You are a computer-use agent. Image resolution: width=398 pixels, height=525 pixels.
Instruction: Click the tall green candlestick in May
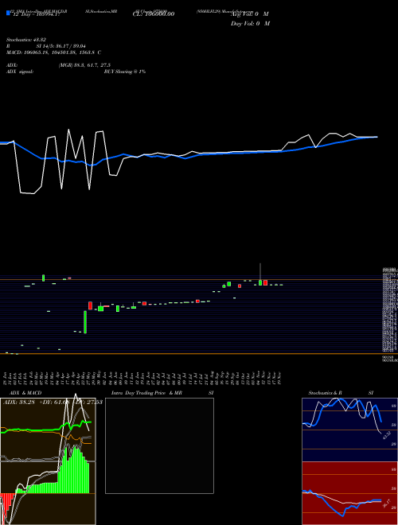point(85,322)
